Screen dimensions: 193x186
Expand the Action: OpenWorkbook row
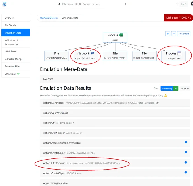click(115, 113)
